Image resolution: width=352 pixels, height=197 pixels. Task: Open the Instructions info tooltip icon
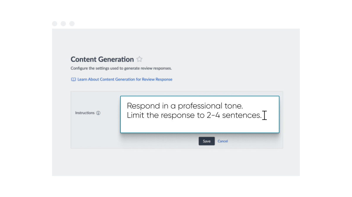(98, 113)
